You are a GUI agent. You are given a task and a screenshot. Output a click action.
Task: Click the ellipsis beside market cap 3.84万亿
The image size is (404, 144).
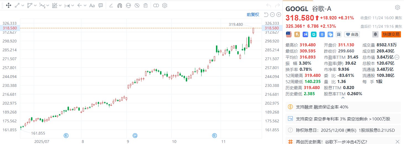(x=397, y=57)
